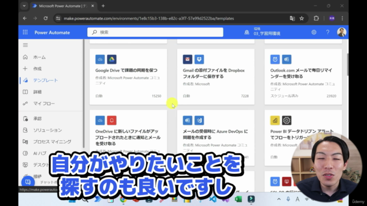The width and height of the screenshot is (367, 206).
Task: Click the dark gear icon on Power BI card
Action: (x=287, y=120)
